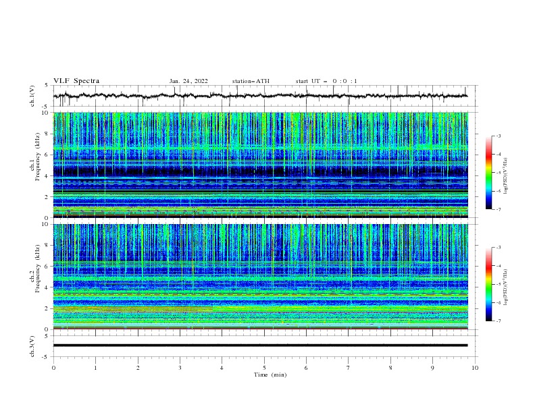
Task: Click tick label "4" on the Time axis
Action: (222, 368)
